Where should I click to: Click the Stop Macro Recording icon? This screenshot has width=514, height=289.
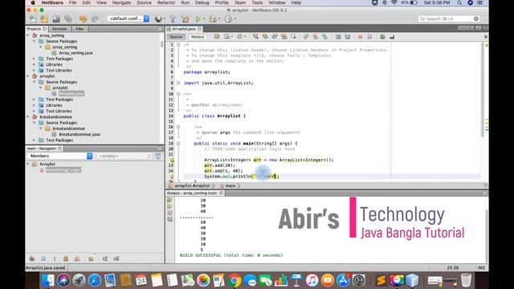pos(369,37)
